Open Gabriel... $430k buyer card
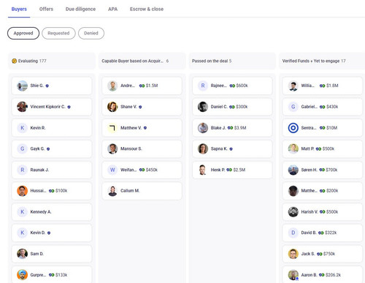Screen dimensions: 365x283 pos(323,107)
